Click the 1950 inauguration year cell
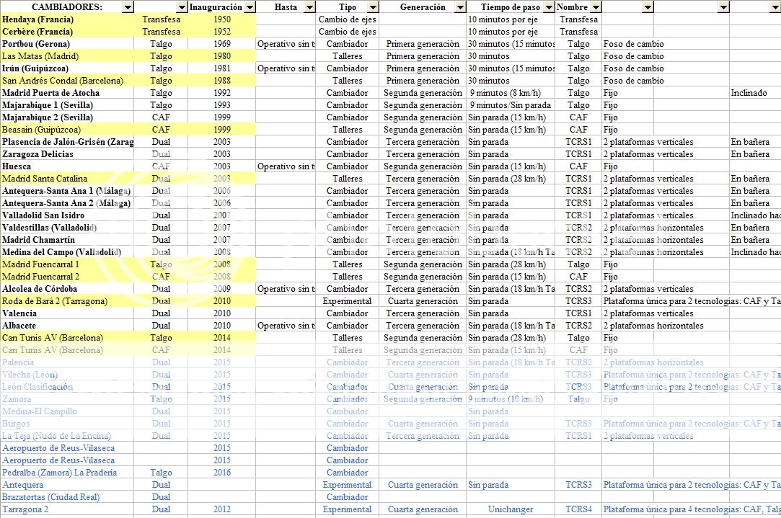The height and width of the screenshot is (518, 781). [x=222, y=19]
